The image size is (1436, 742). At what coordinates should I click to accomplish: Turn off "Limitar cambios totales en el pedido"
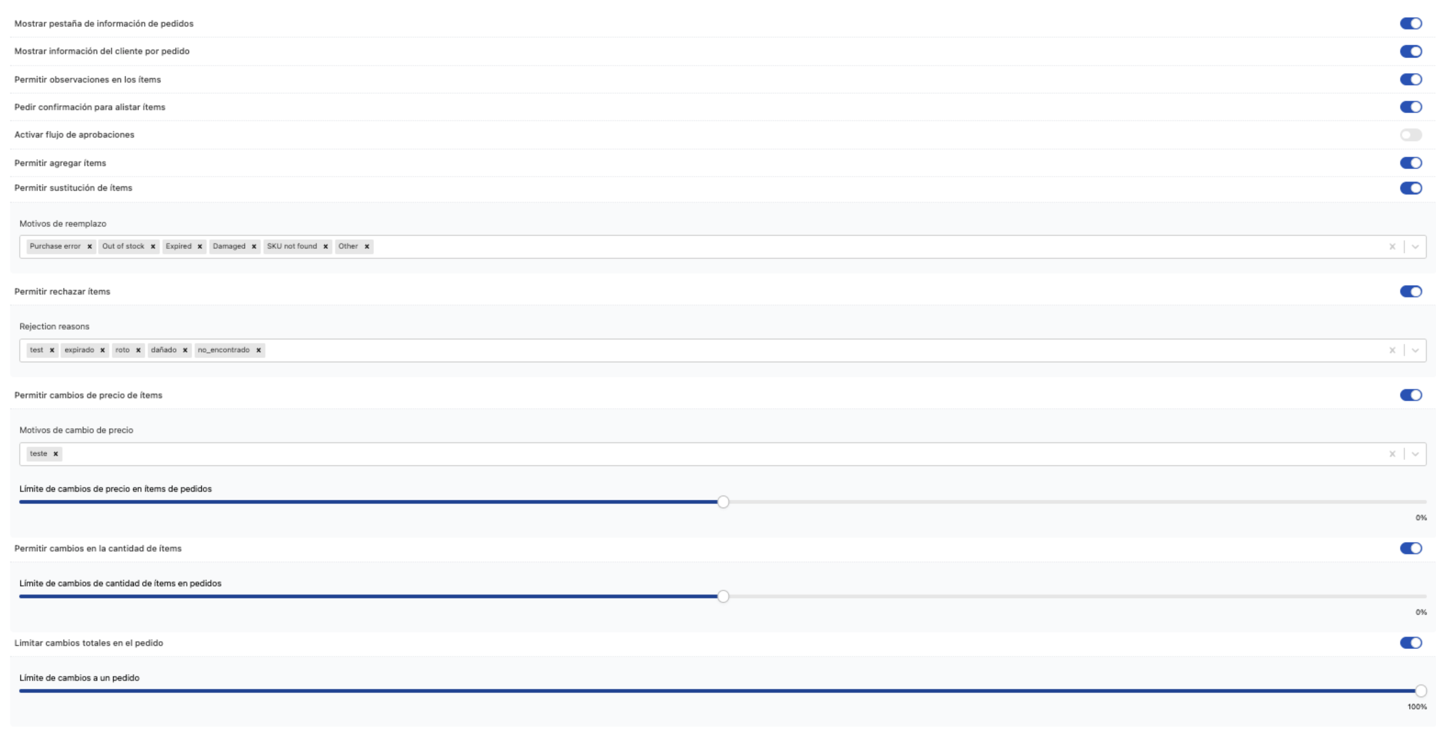[1412, 643]
